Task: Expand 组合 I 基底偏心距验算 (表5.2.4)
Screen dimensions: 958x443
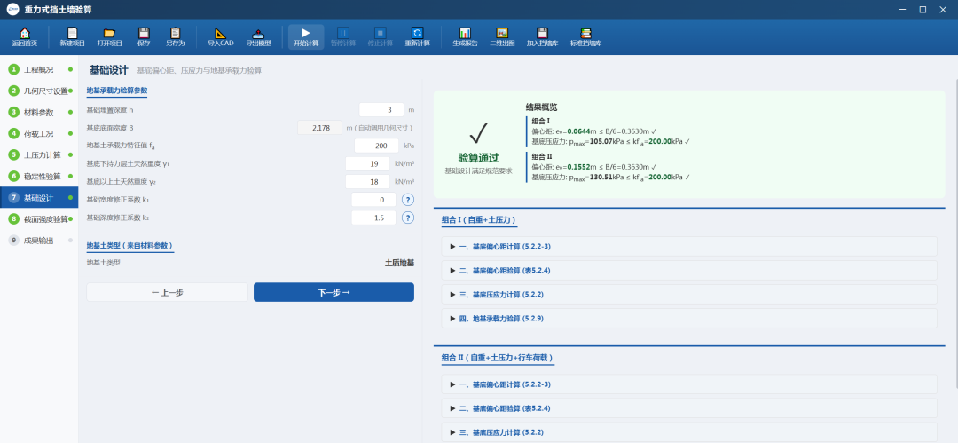Action: coord(688,271)
